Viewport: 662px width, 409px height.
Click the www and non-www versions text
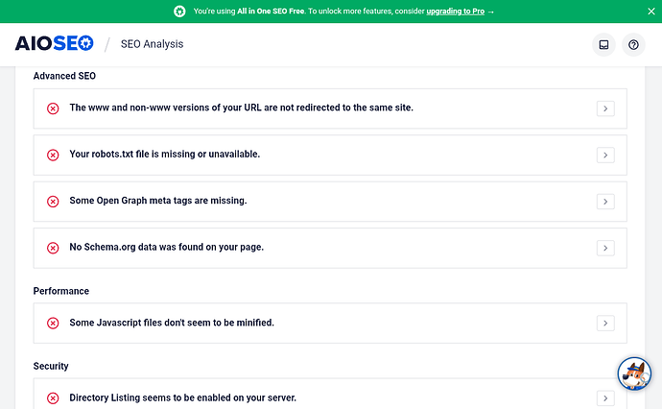242,108
